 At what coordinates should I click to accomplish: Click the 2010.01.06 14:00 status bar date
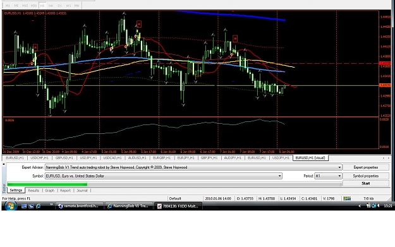[x=218, y=198]
